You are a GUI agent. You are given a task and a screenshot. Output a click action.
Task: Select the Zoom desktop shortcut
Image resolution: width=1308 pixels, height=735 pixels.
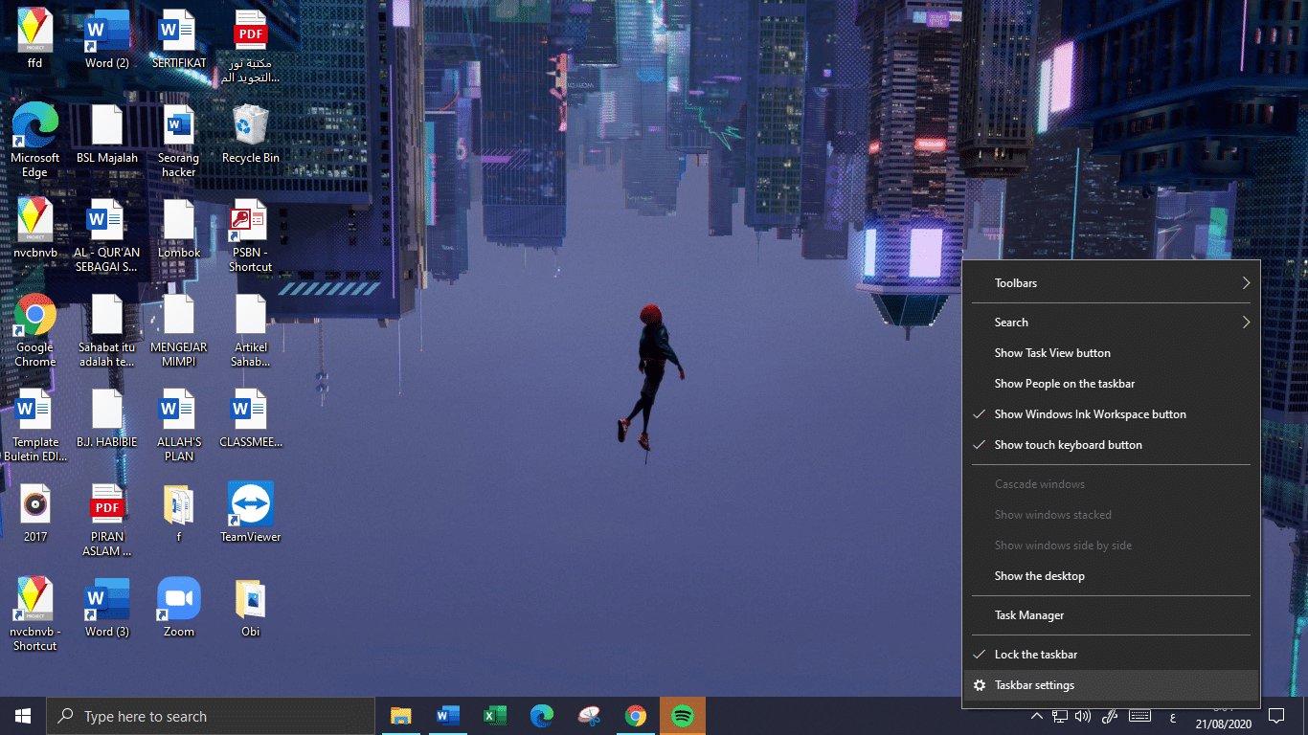click(179, 607)
